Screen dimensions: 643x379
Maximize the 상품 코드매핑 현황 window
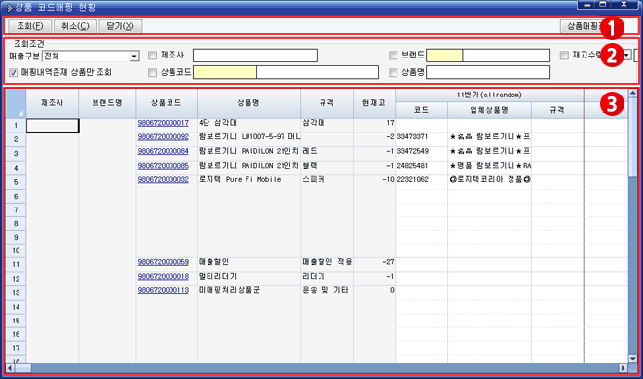point(603,5)
